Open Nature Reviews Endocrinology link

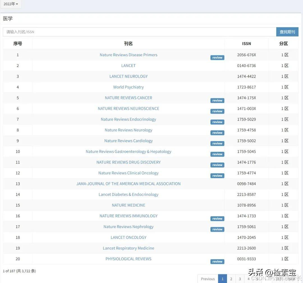128,119
